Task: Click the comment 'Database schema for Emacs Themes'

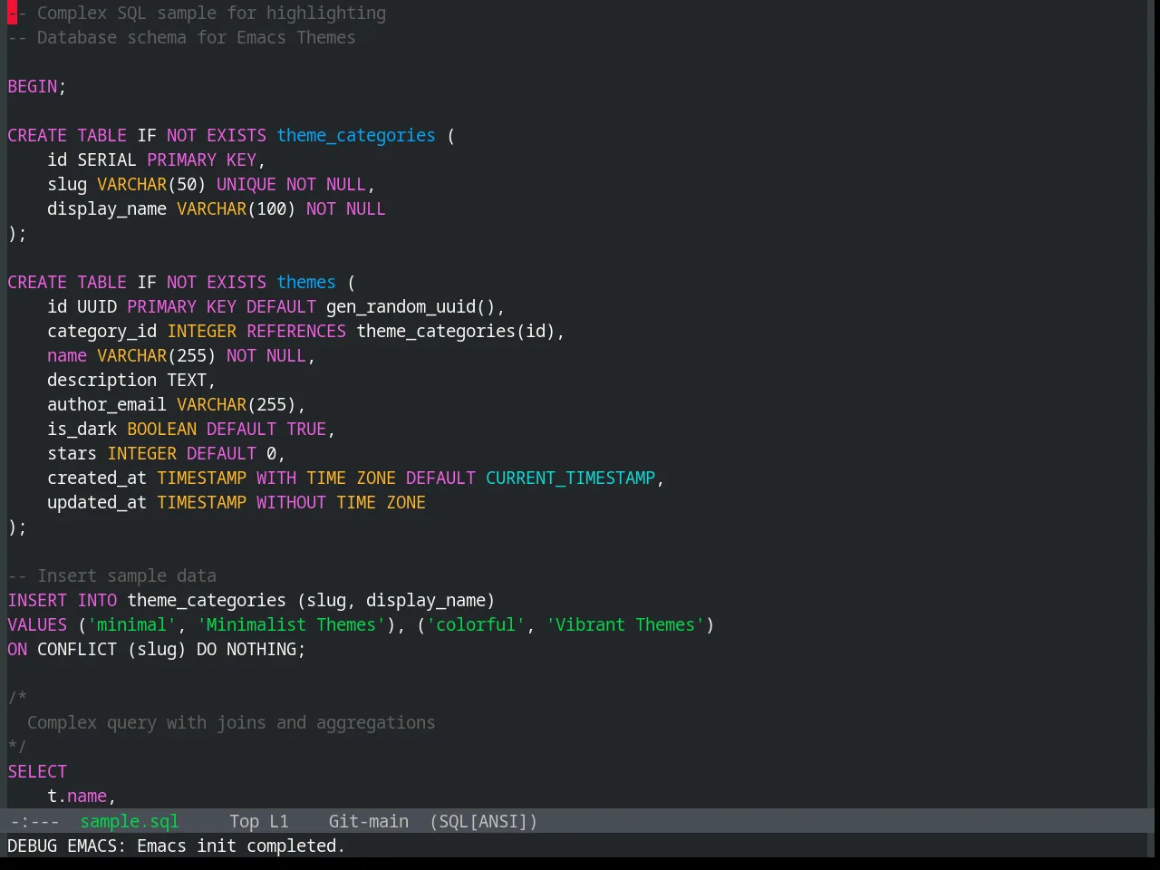Action: [x=196, y=38]
